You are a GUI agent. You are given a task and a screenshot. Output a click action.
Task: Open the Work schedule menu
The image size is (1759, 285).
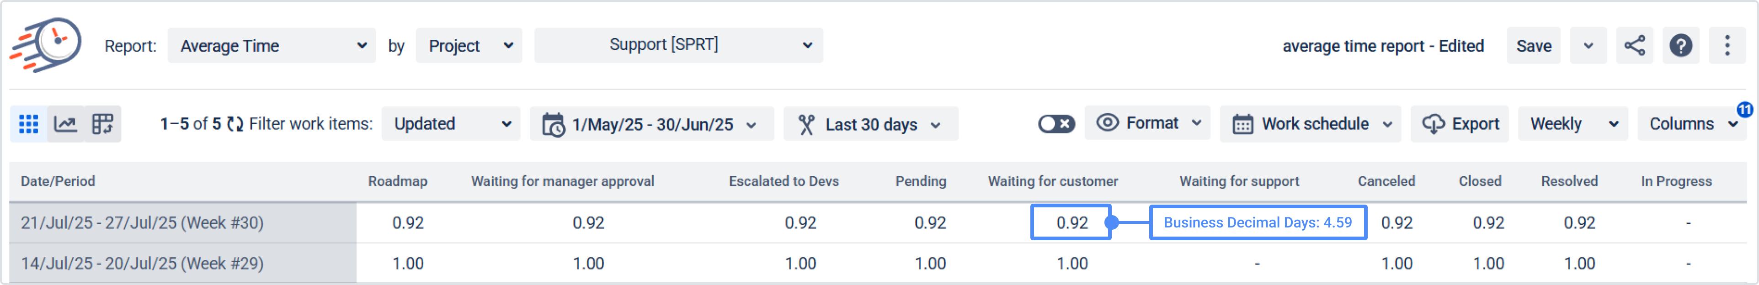1311,124
